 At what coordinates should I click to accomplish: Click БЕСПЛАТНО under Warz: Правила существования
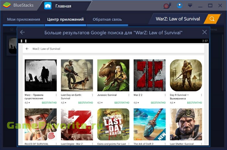[x=49, y=103]
